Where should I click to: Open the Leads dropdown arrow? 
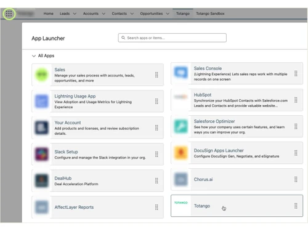tap(75, 14)
